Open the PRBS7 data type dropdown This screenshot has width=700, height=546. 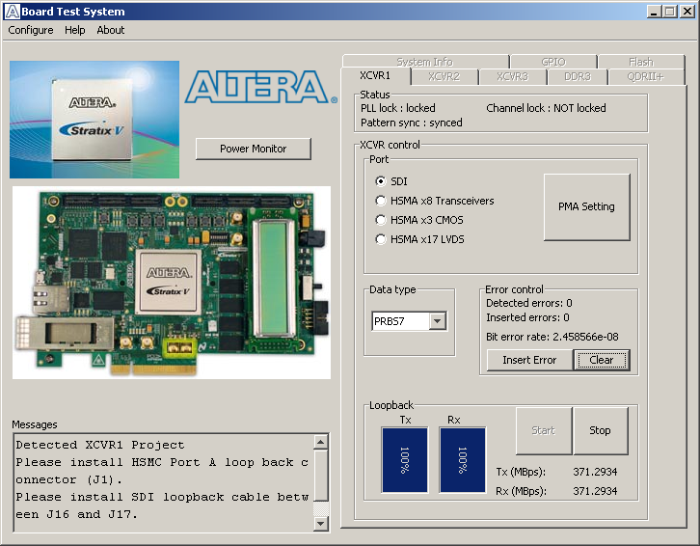click(438, 321)
